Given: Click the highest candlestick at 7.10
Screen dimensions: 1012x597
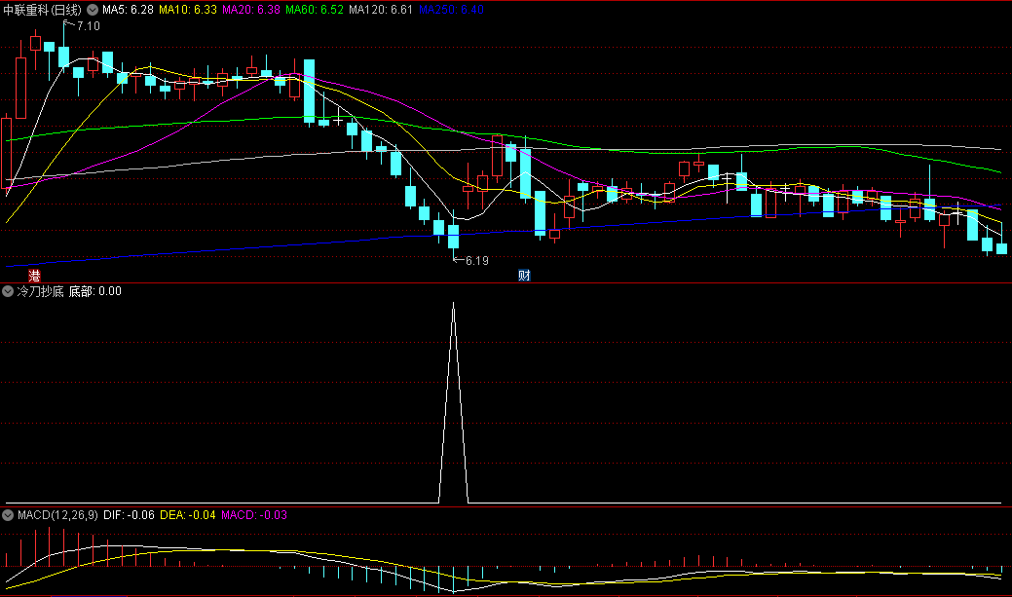Looking at the screenshot, I should 63,55.
